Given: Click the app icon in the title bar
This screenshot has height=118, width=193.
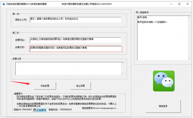Looking at the screenshot, I should pos(4,4).
